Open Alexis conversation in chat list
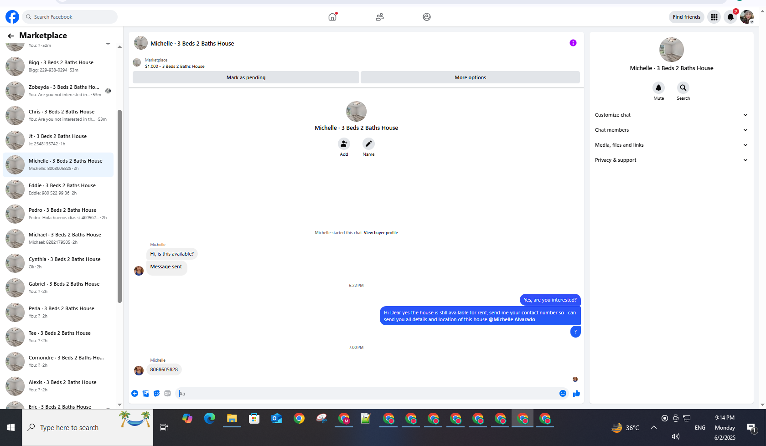 click(58, 386)
